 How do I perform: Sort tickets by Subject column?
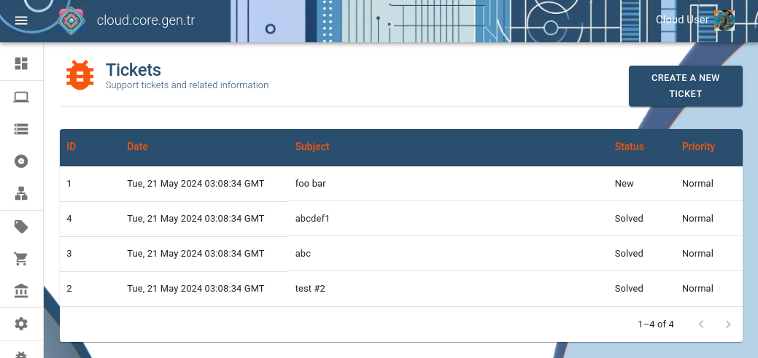(x=312, y=147)
